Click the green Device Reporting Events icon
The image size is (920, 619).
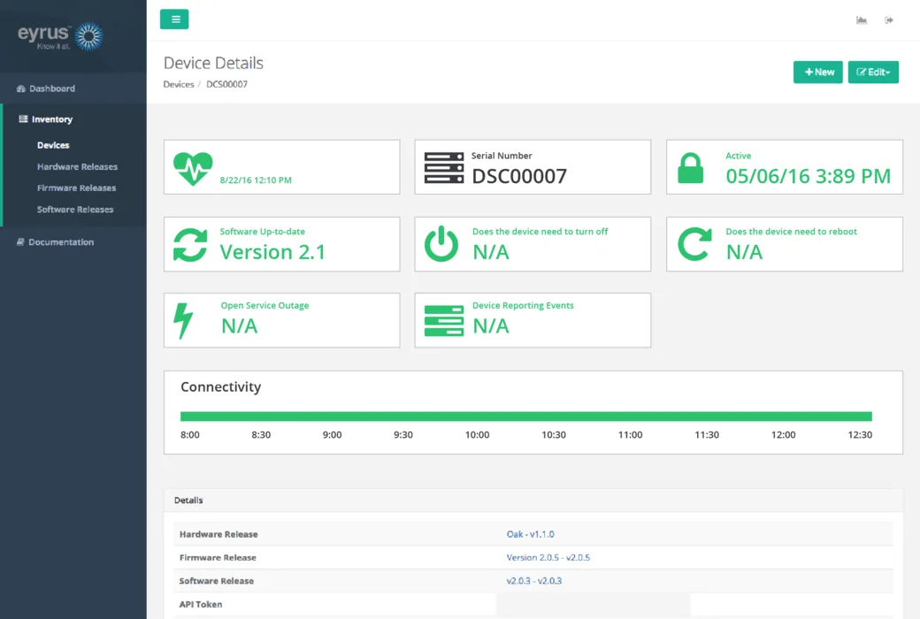pos(443,321)
